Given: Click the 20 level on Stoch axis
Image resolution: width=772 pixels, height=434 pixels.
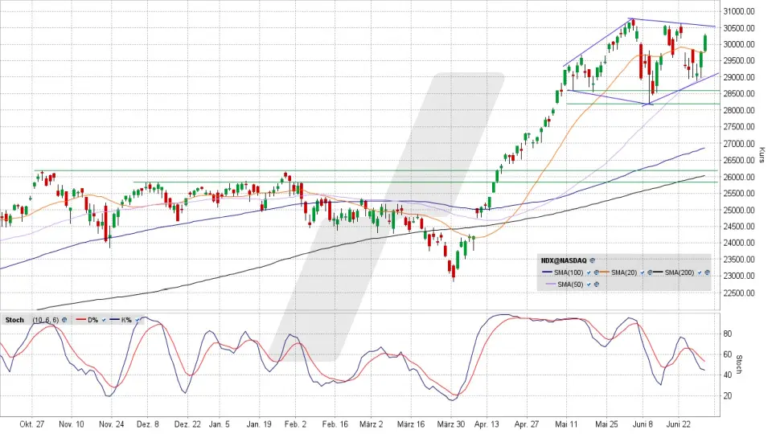Looking at the screenshot, I should point(727,395).
